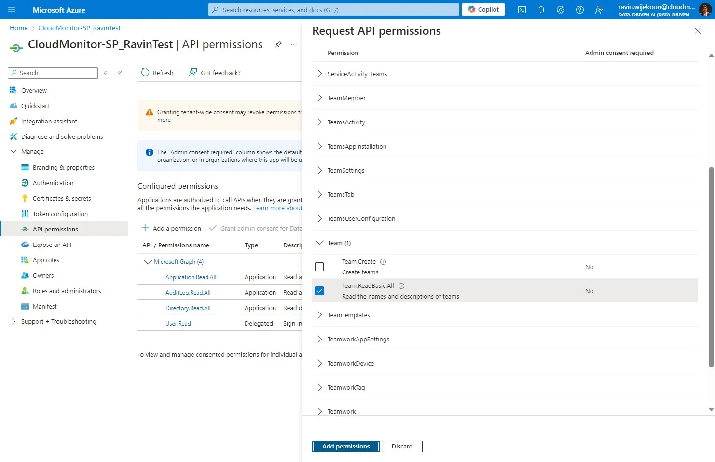Collapse the Manage section in the sidebar
This screenshot has height=462, width=715.
[14, 151]
